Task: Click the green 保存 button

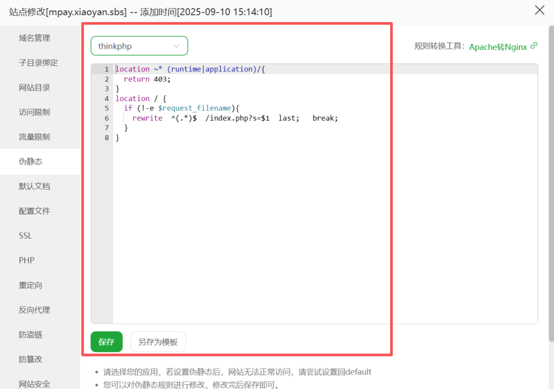Action: 107,342
